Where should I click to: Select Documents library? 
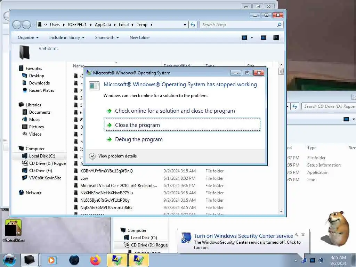pyautogui.click(x=40, y=112)
